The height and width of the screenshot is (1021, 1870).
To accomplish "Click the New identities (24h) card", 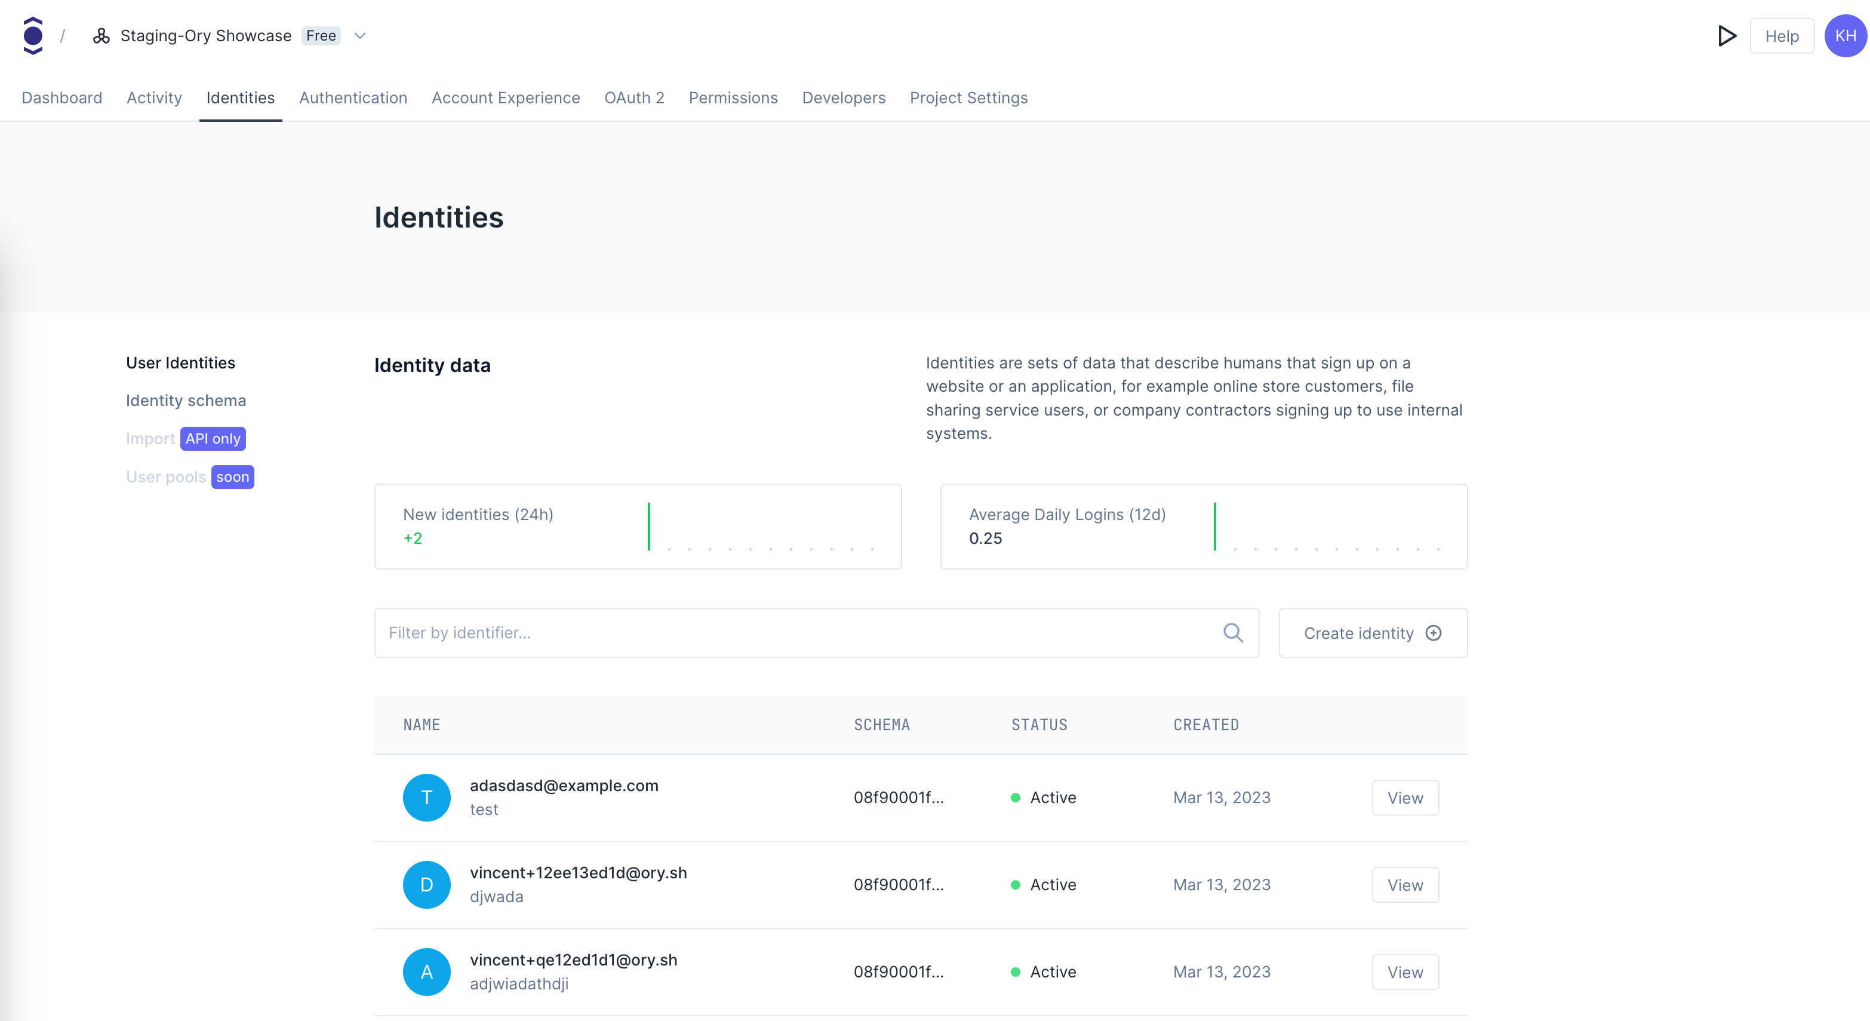I will pyautogui.click(x=638, y=527).
